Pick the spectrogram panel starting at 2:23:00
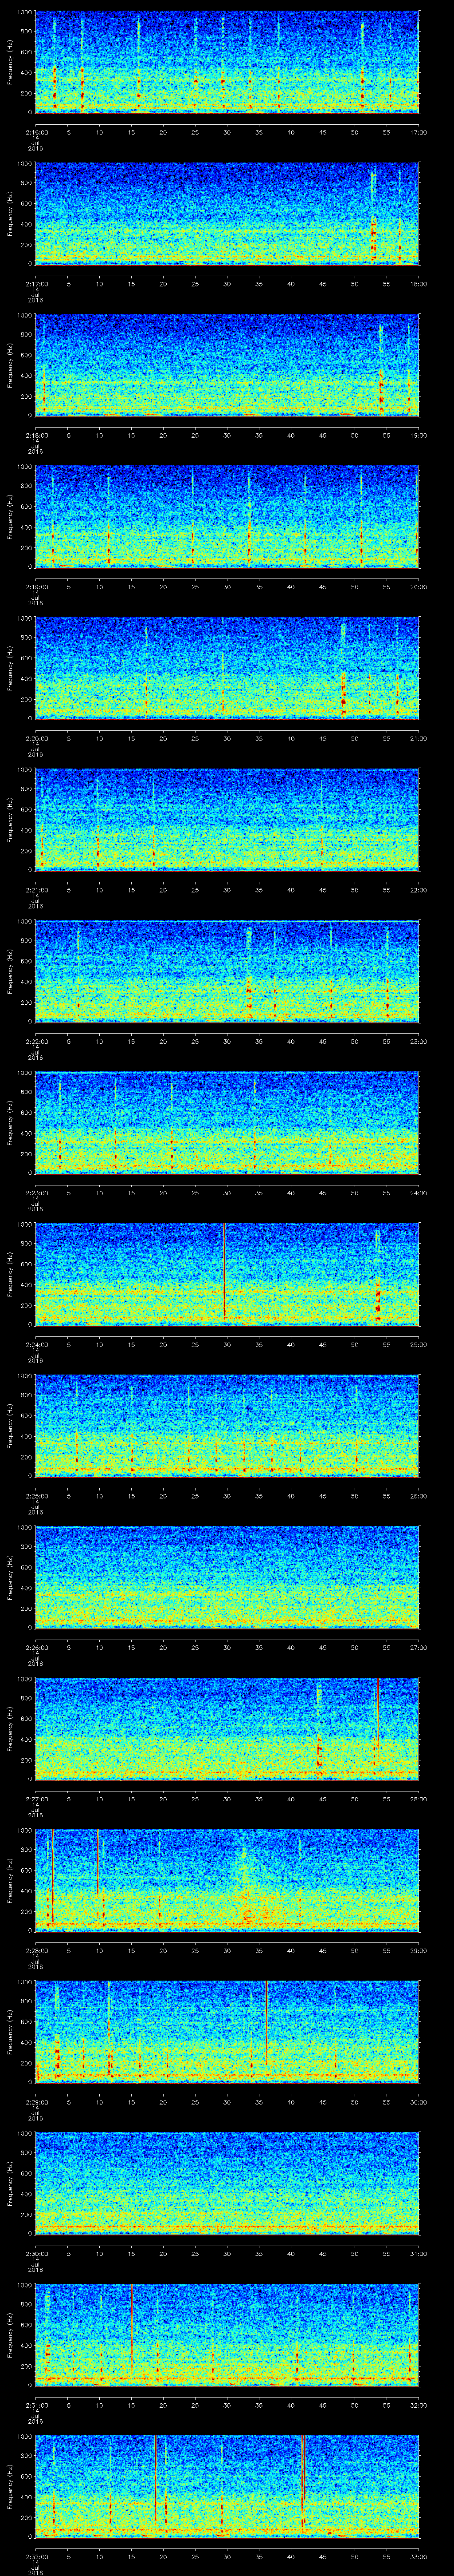 [227, 1123]
